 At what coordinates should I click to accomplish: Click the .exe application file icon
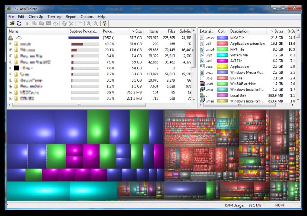(x=202, y=67)
